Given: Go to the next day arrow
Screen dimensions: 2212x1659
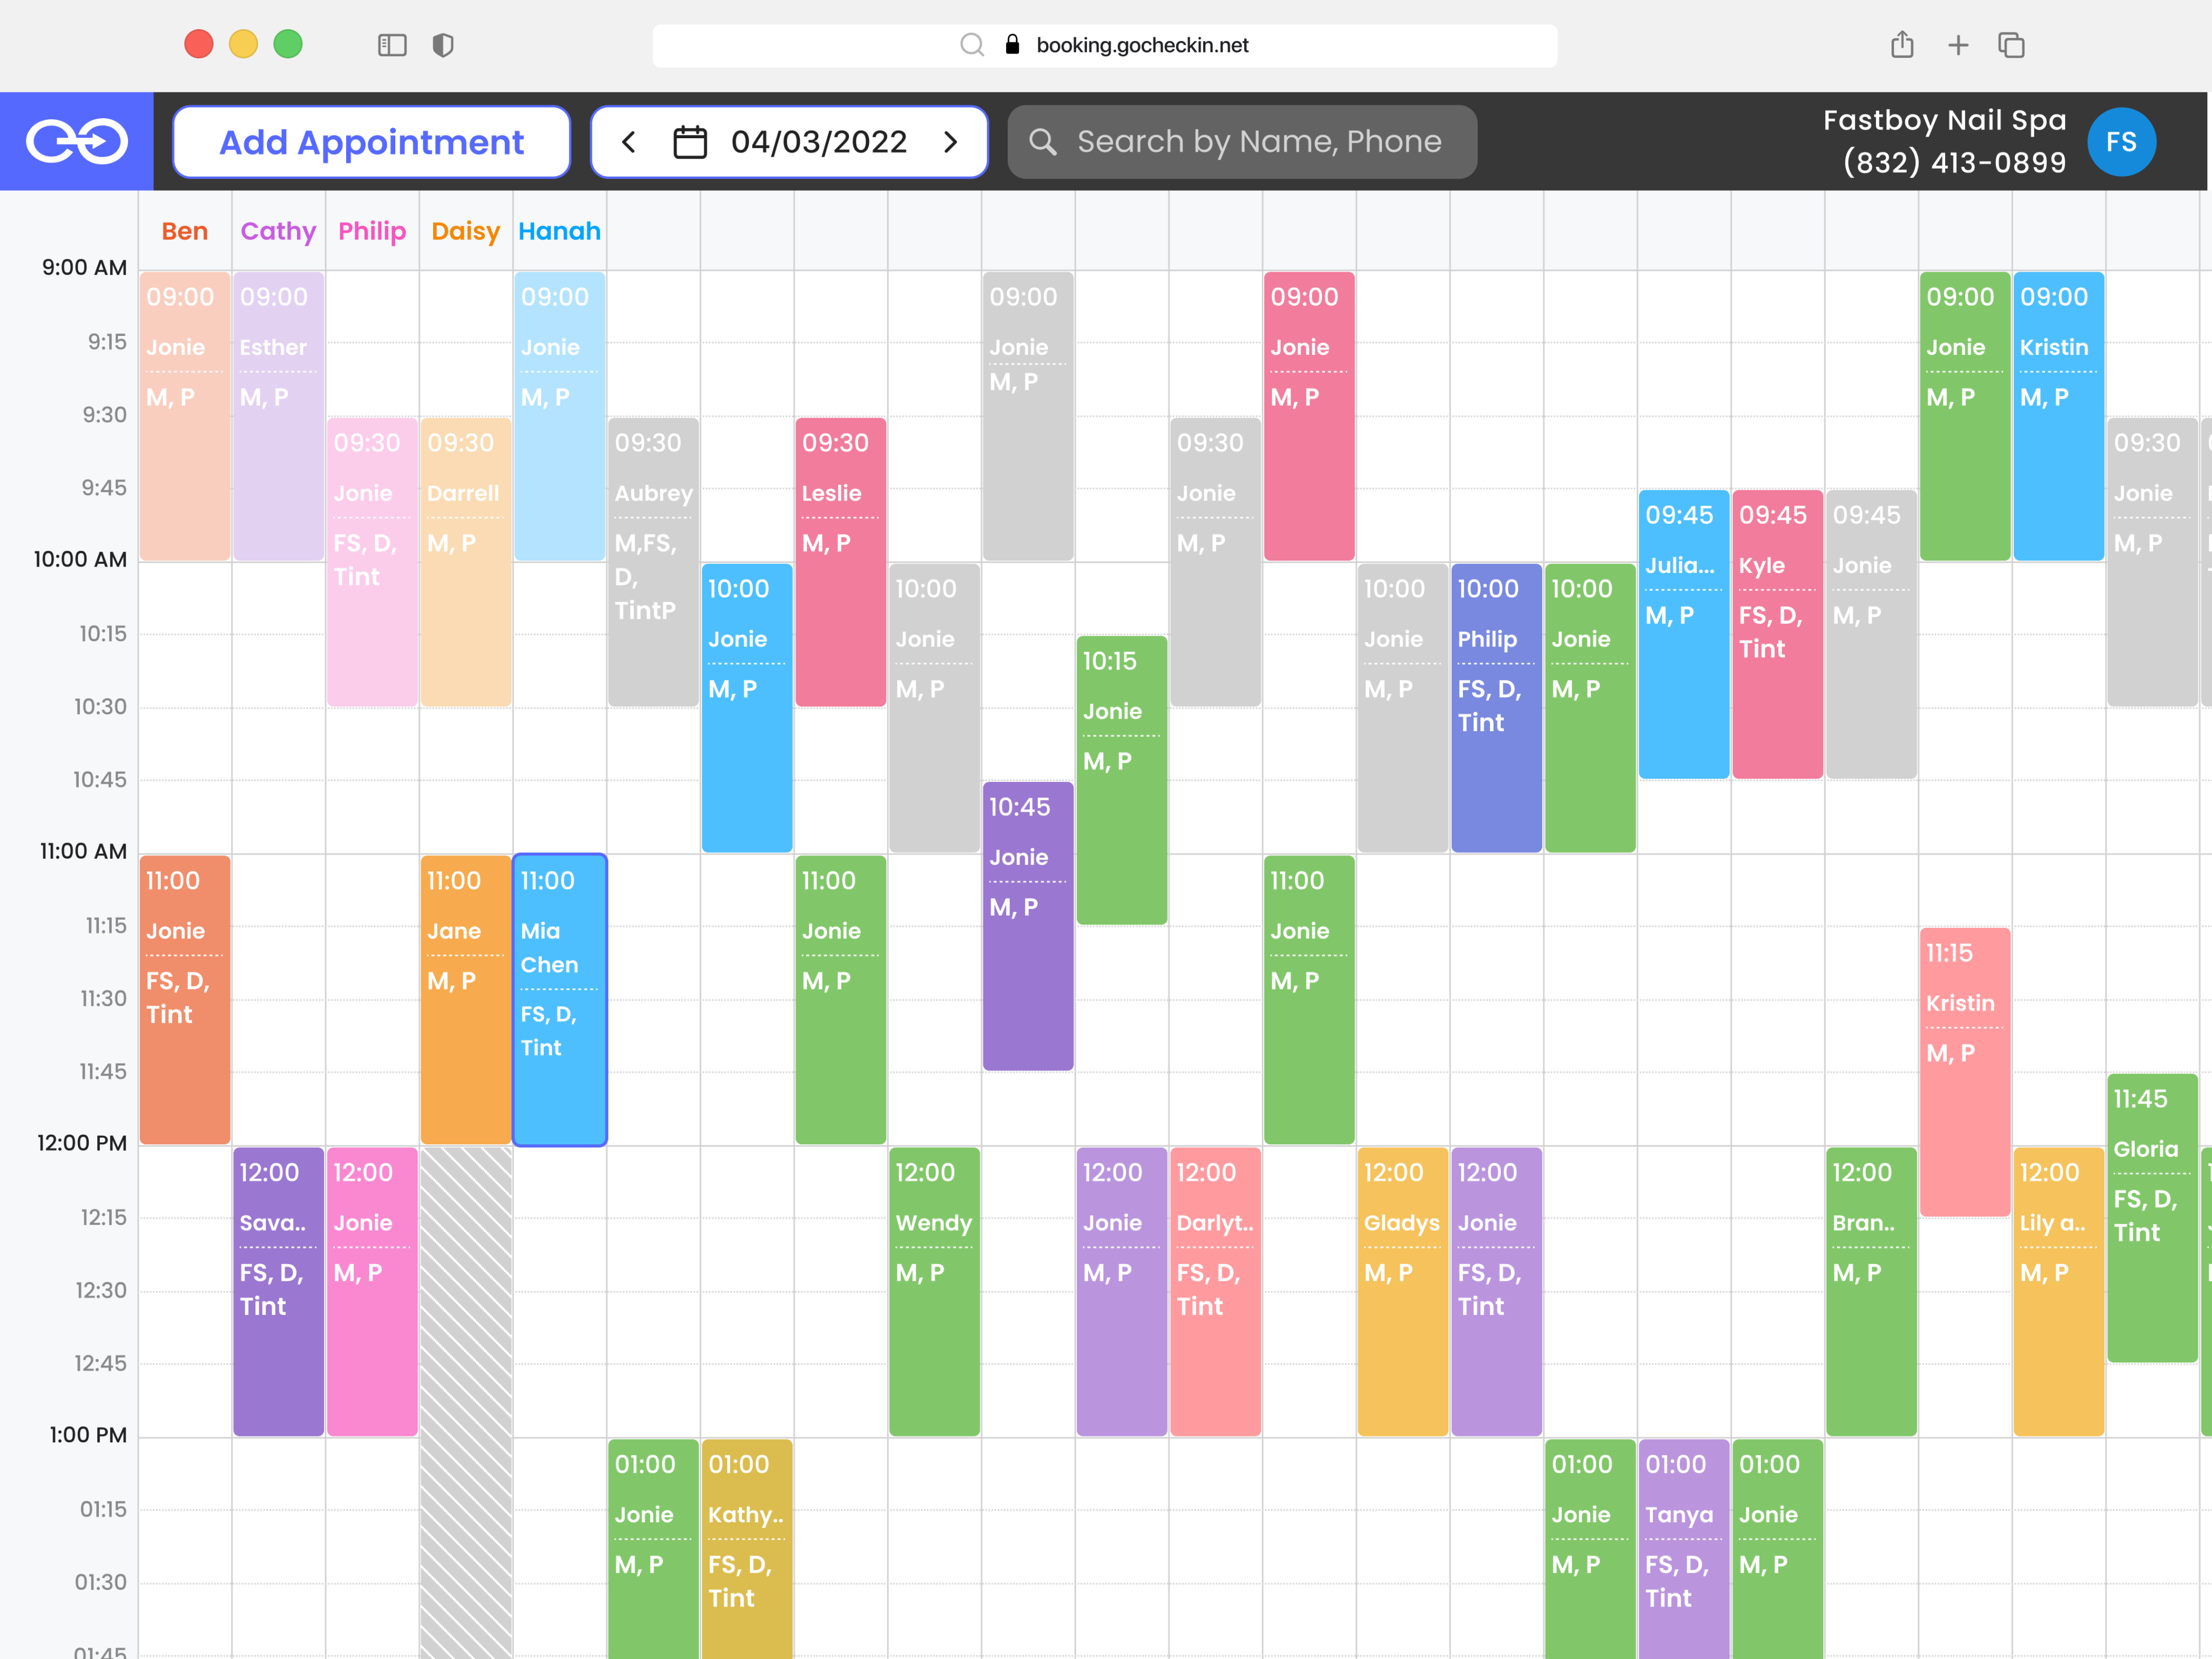Looking at the screenshot, I should 951,142.
